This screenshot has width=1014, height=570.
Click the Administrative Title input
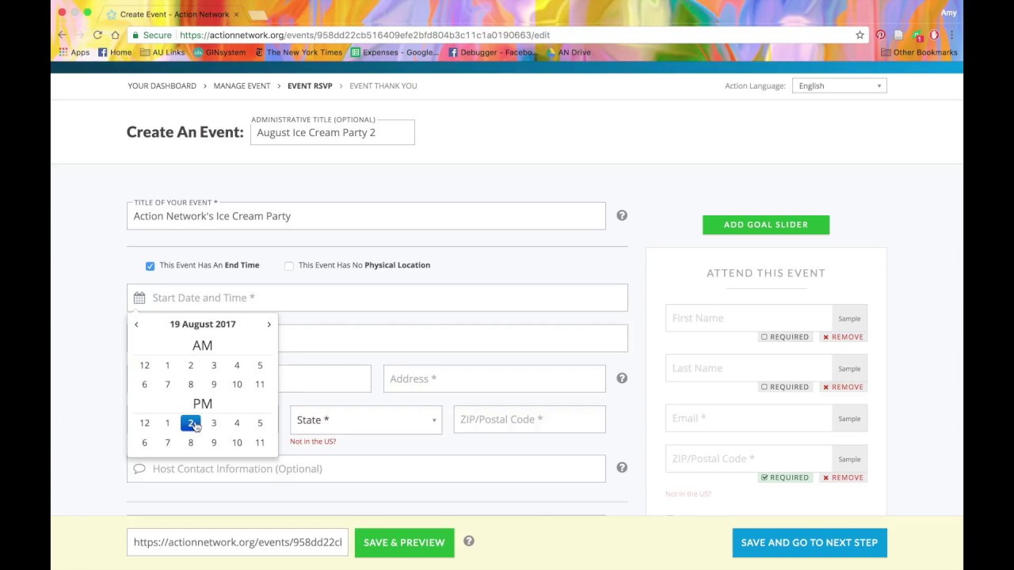pos(332,132)
